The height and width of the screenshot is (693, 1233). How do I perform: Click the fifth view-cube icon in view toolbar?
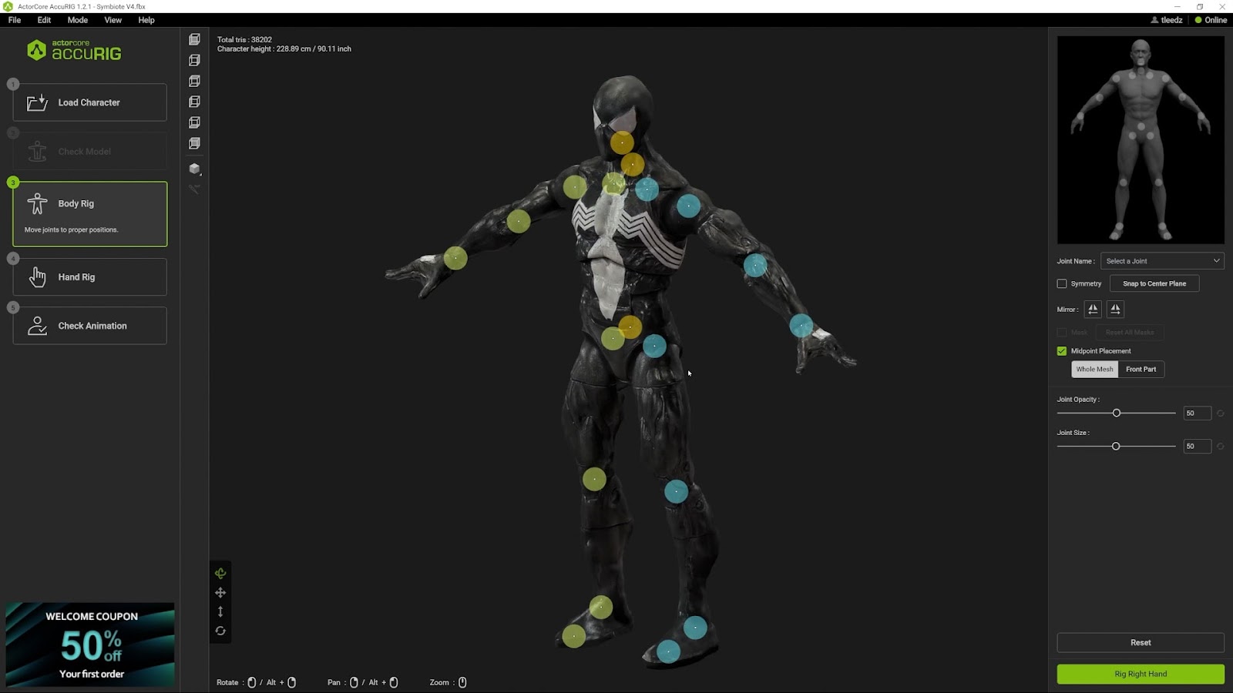pos(194,122)
